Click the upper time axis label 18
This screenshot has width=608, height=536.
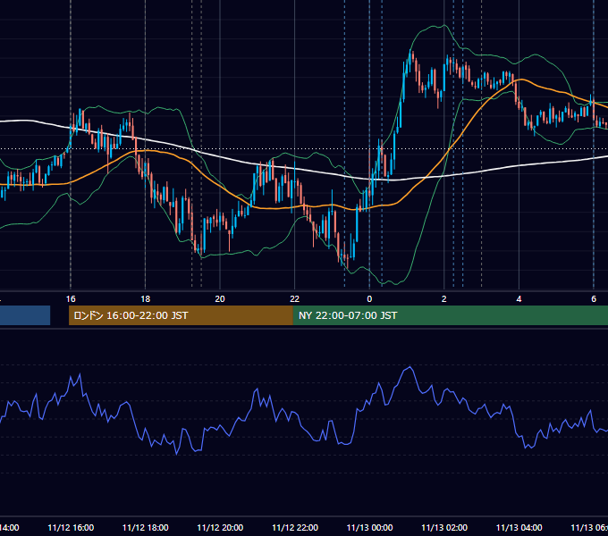tap(146, 298)
